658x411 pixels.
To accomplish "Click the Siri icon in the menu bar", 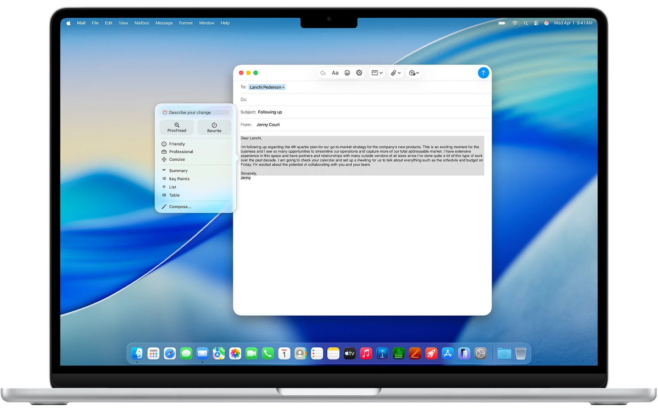I will [546, 23].
